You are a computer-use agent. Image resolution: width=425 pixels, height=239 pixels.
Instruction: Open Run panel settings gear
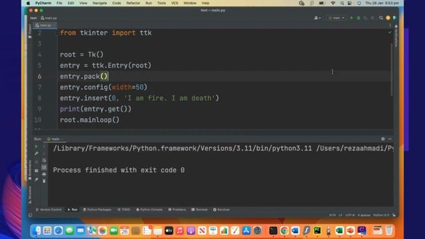point(382,139)
